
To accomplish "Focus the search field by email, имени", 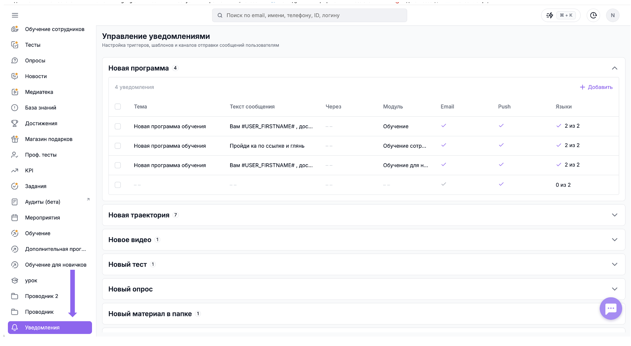I will click(309, 15).
